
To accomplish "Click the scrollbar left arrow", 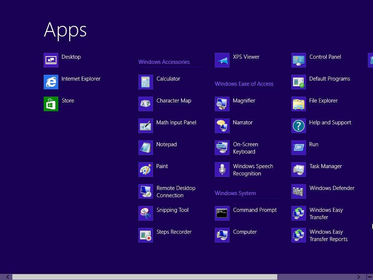I will [8, 277].
